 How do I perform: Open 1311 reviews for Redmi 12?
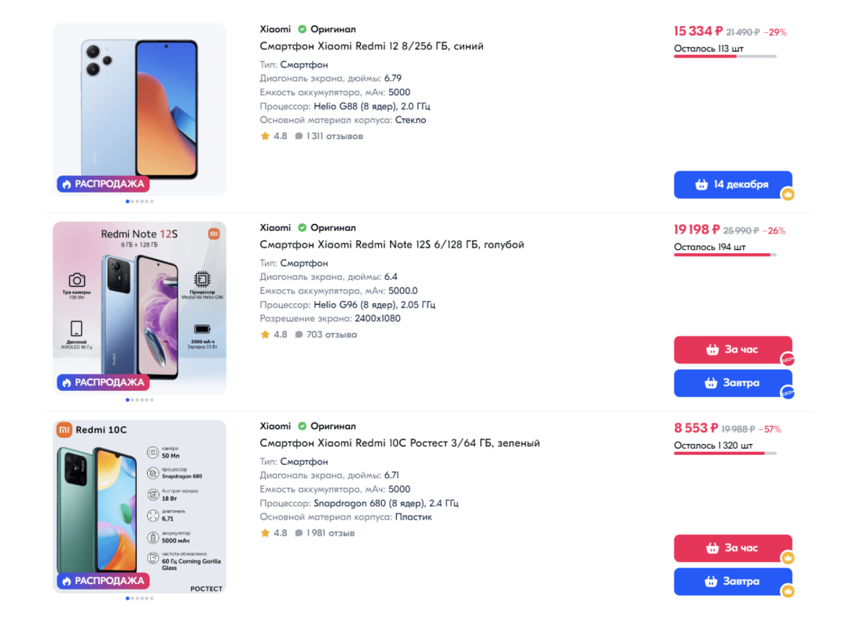334,136
